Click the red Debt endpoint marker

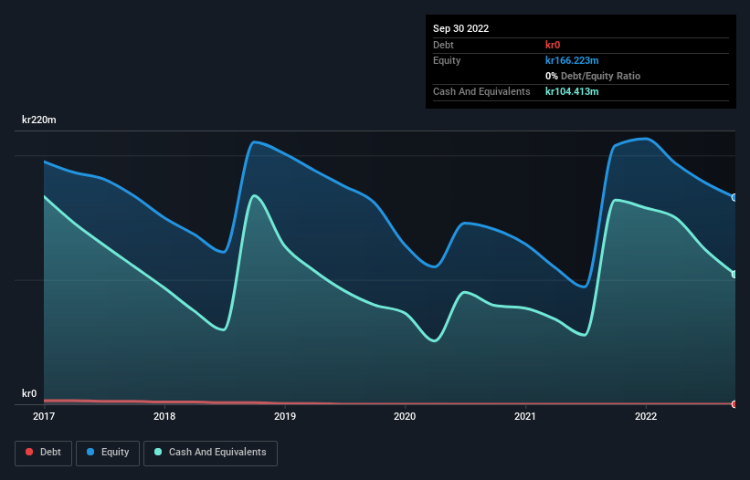pyautogui.click(x=734, y=404)
